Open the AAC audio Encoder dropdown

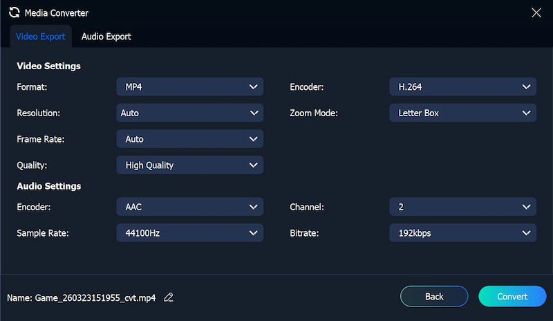click(x=189, y=207)
